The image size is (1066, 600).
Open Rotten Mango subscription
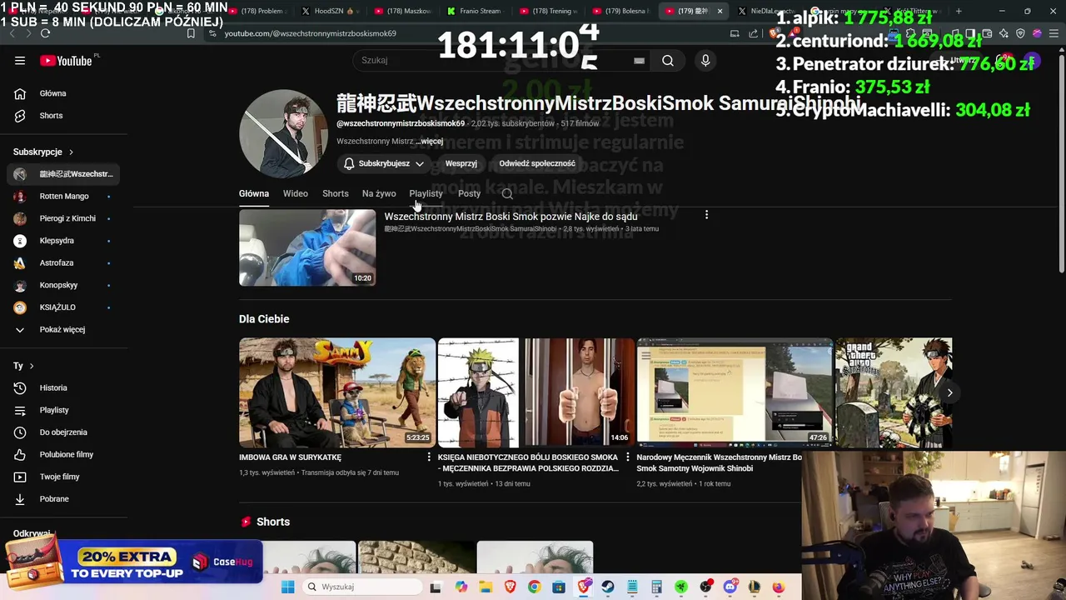point(63,196)
